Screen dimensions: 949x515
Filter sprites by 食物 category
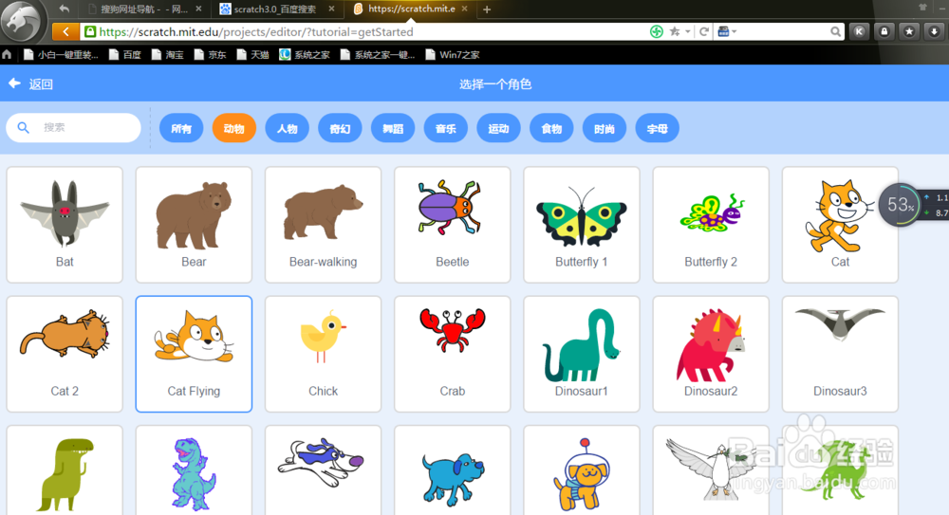pos(551,128)
